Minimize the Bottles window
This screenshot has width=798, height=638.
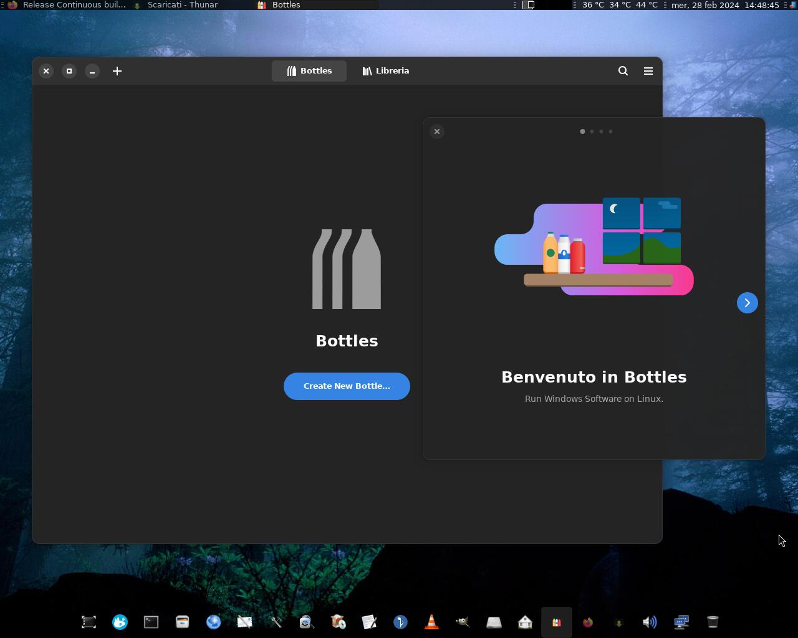point(92,71)
